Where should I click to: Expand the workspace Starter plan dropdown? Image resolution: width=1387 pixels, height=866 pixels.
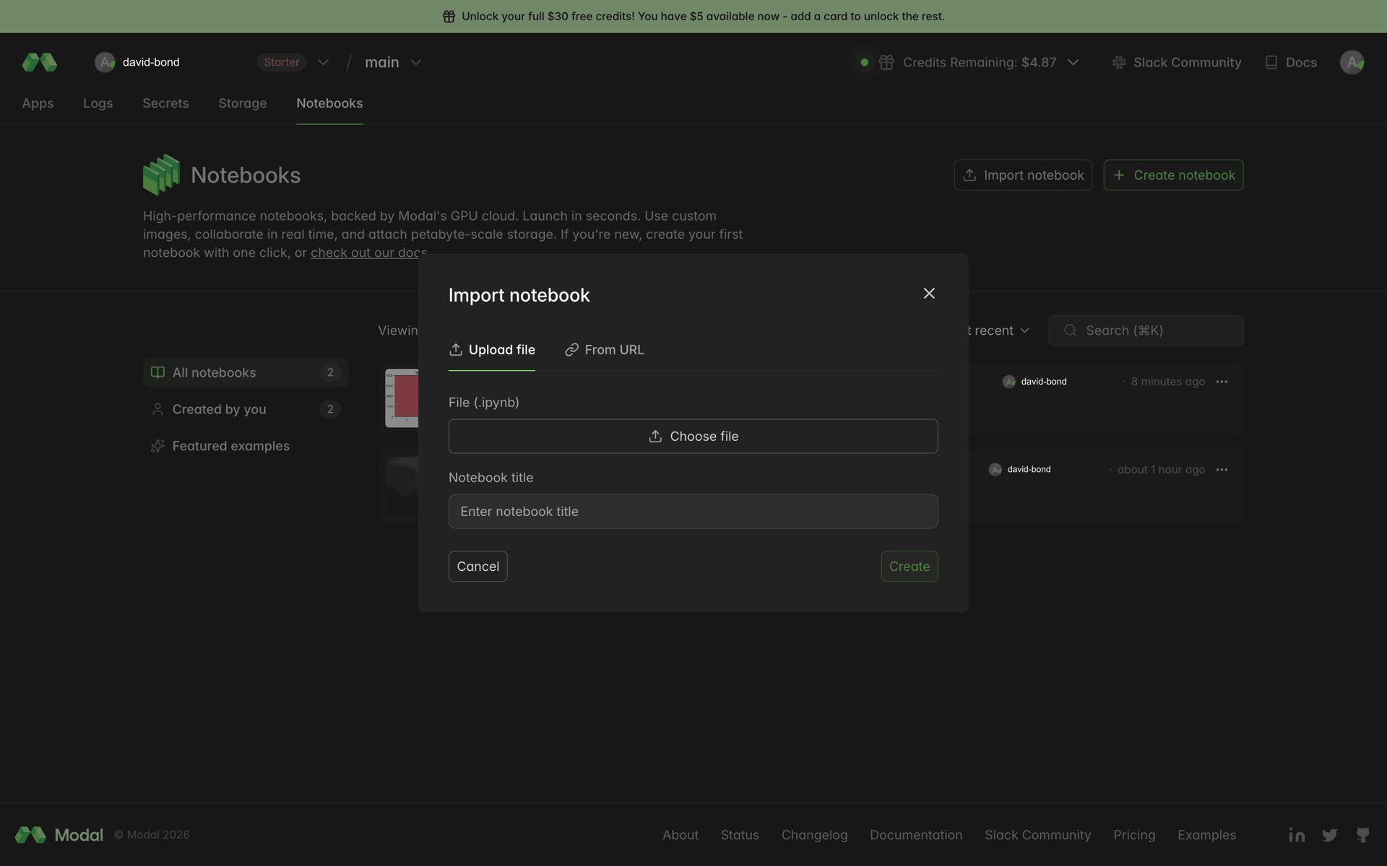coord(323,63)
